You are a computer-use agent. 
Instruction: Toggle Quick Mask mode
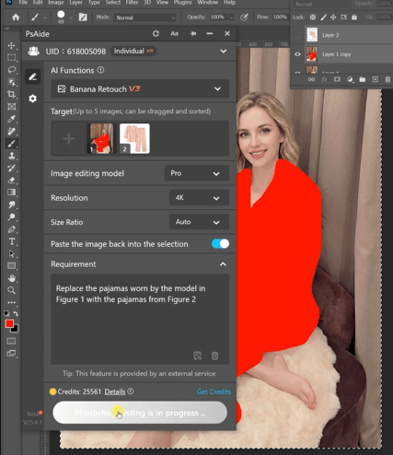click(12, 341)
